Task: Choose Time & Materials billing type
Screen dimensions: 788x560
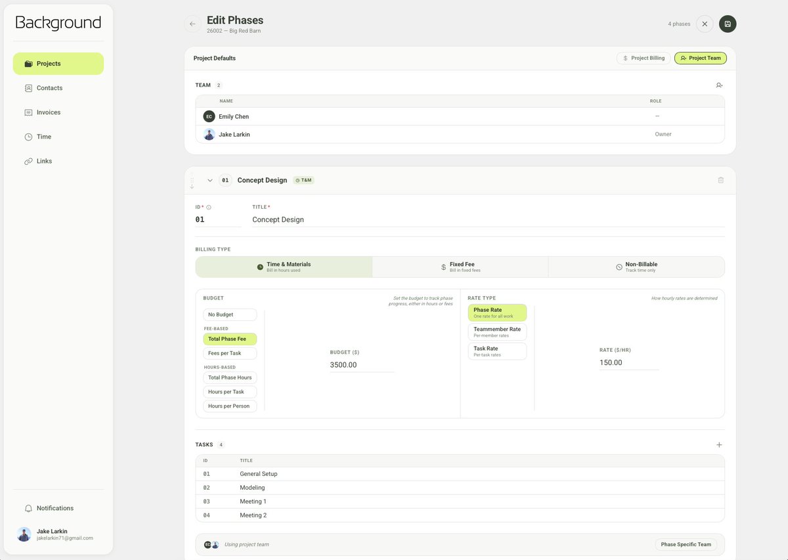Action: [284, 267]
